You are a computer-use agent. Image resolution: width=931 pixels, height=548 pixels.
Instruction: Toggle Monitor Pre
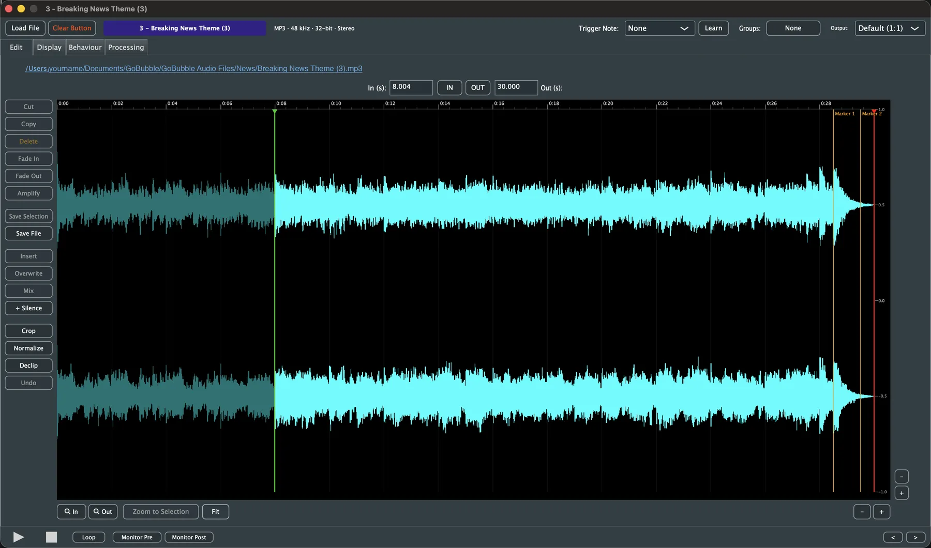tap(137, 537)
